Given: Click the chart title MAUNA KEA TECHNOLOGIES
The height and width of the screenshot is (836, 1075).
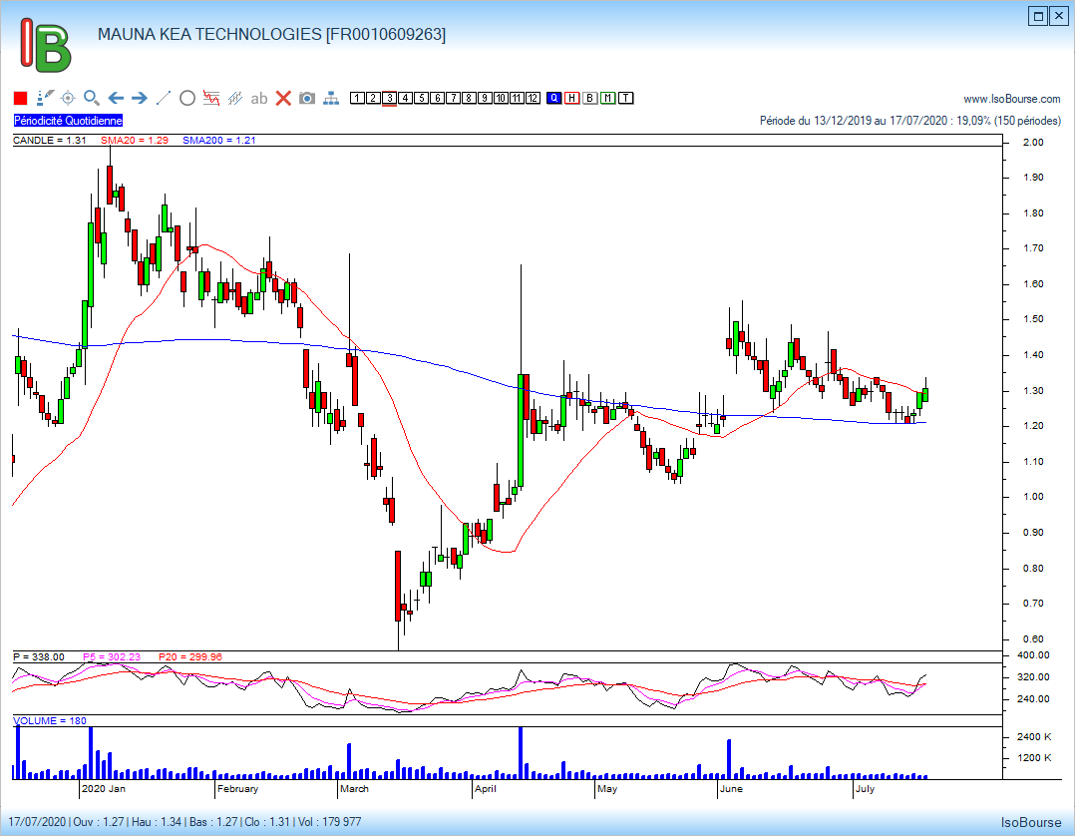Looking at the screenshot, I should (271, 34).
